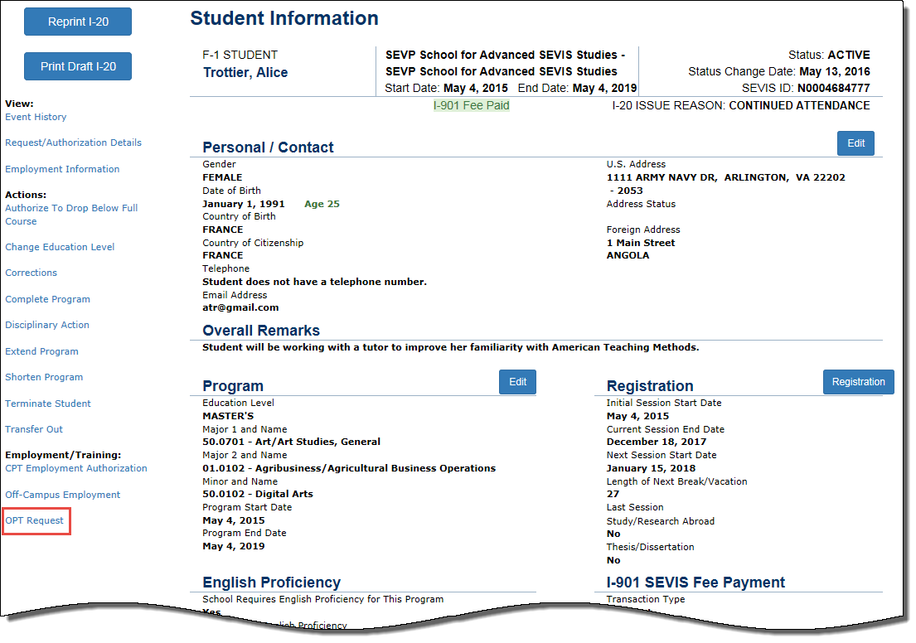Screen dimensions: 916x643
Task: Click the gender value FEMALE
Action: coord(222,177)
